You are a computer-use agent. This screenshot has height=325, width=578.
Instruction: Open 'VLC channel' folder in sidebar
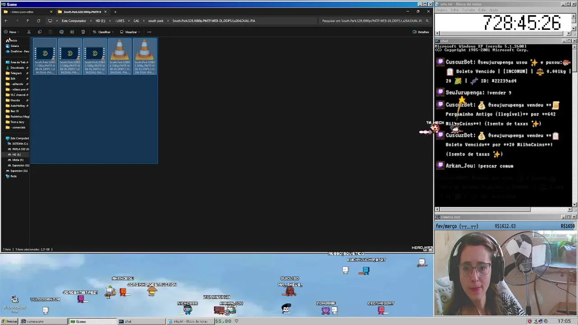[16, 95]
